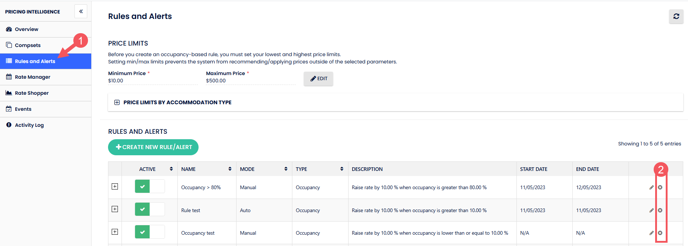Click Create New Rule/Alert button
Screen dimensions: 688x246
pos(153,147)
